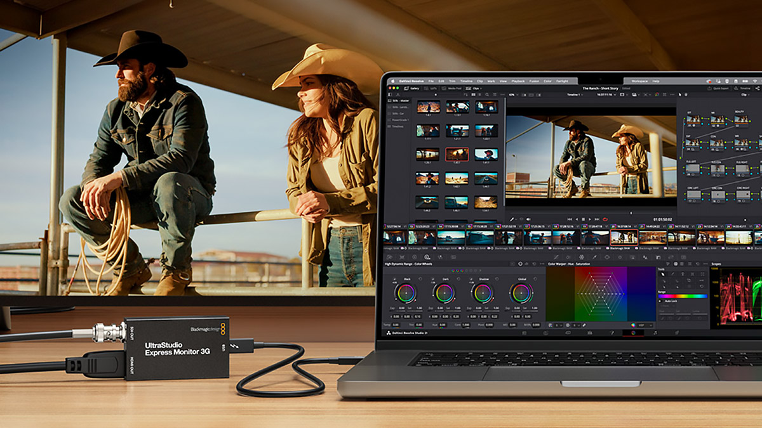Open Curves palette icon
The width and height of the screenshot is (762, 428).
coord(556,257)
